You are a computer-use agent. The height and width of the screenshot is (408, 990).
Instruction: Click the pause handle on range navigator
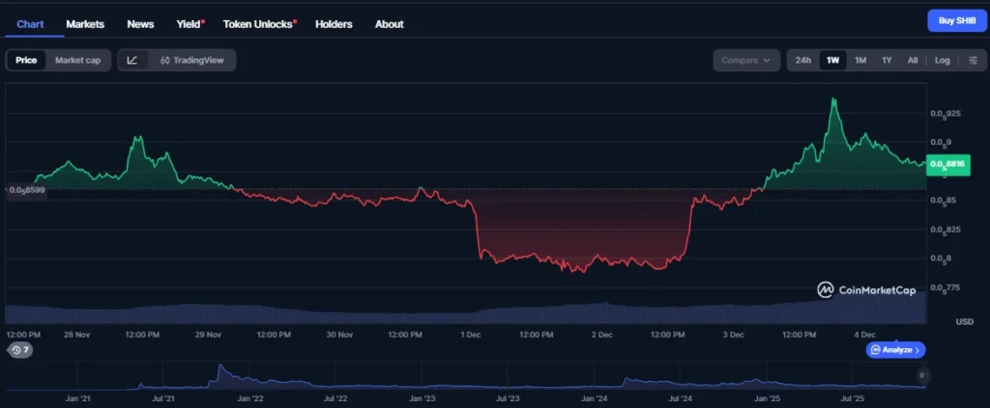(921, 375)
